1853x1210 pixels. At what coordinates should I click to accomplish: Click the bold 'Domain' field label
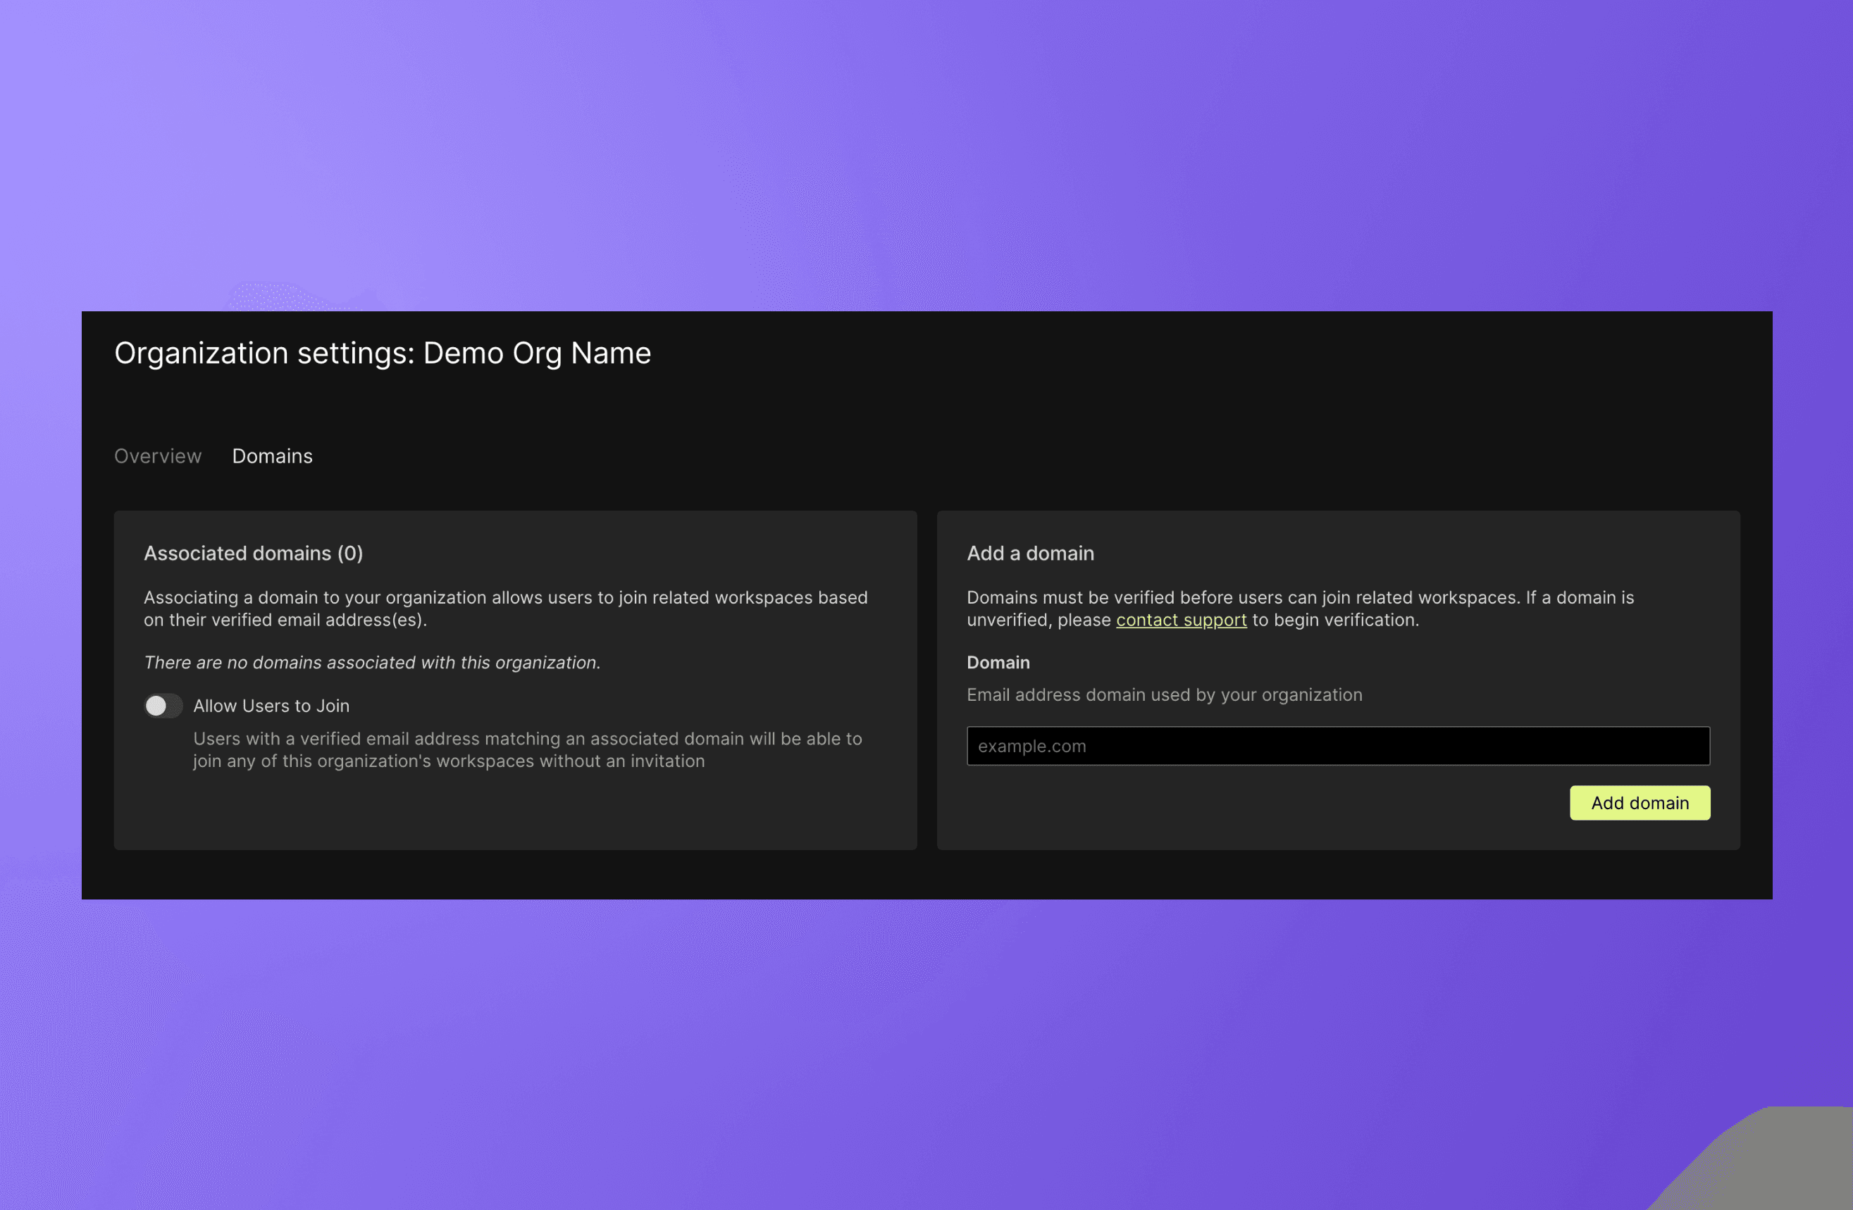(998, 662)
